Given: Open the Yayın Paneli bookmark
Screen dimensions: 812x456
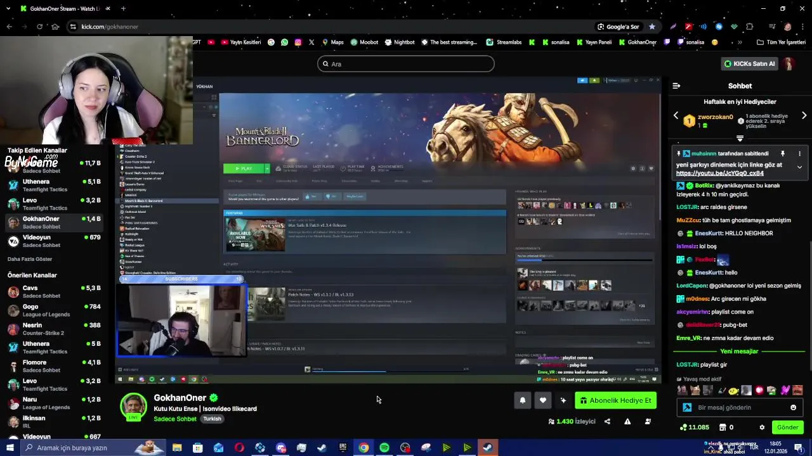Looking at the screenshot, I should pos(593,42).
